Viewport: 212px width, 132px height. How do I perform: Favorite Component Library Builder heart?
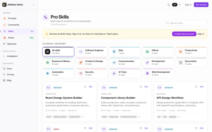point(141,87)
